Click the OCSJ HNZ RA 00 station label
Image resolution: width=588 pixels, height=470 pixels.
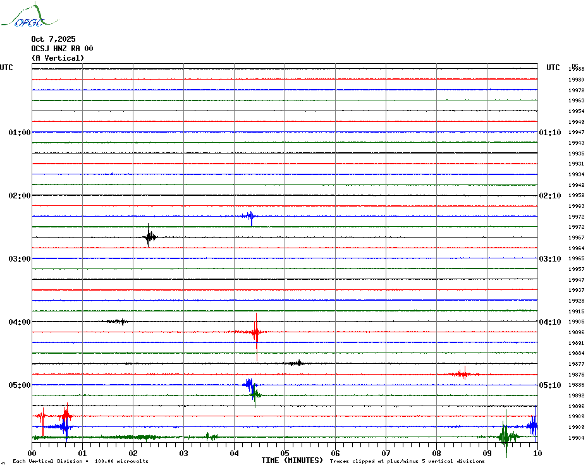(62, 49)
